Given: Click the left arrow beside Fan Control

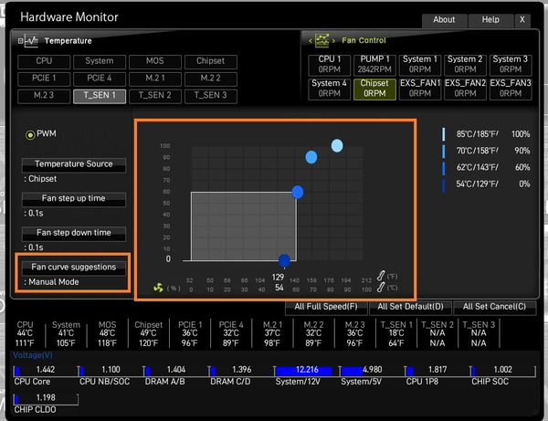Looking at the screenshot, I should pyautogui.click(x=311, y=41).
